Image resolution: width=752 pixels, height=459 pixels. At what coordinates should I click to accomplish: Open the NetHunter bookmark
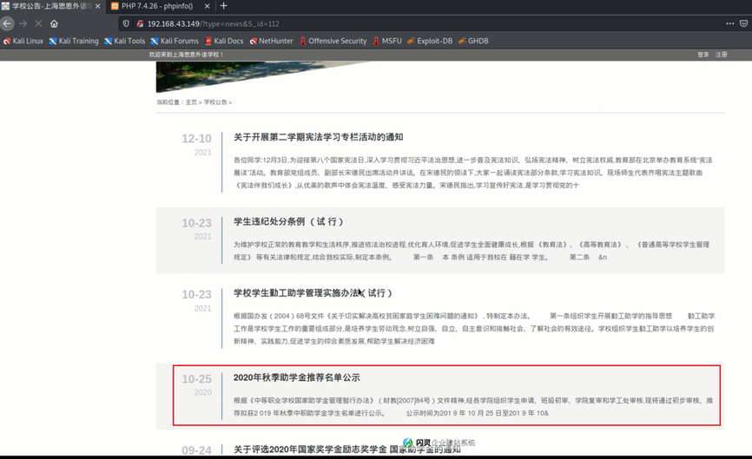tap(271, 41)
